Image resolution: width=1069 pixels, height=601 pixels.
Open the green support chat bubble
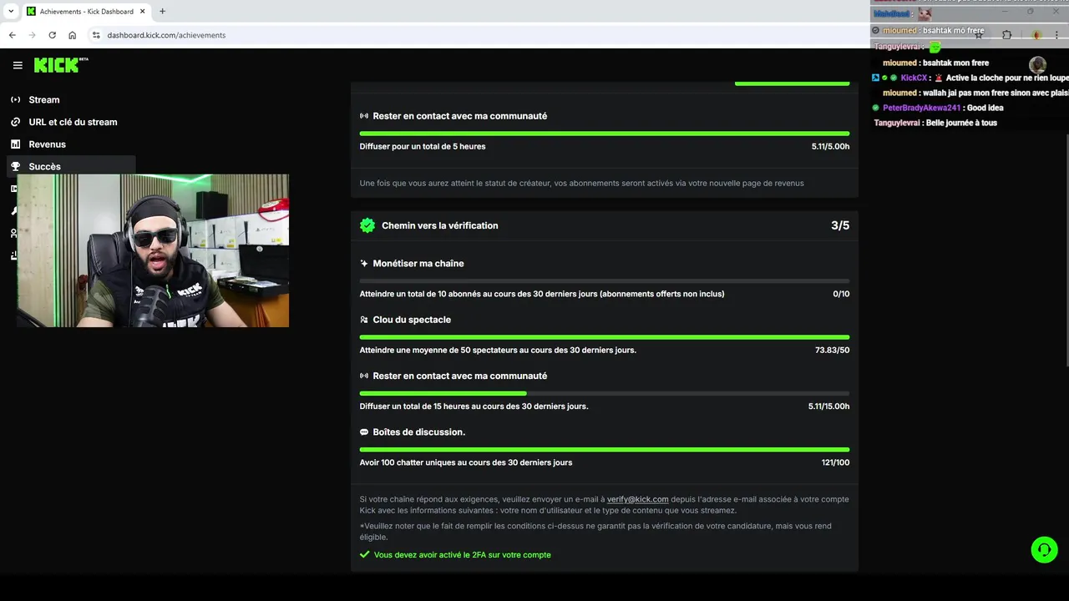[1044, 549]
